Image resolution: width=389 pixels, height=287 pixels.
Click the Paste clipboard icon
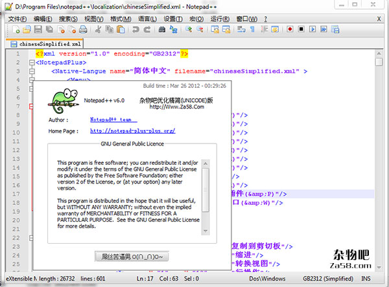pos(121,30)
